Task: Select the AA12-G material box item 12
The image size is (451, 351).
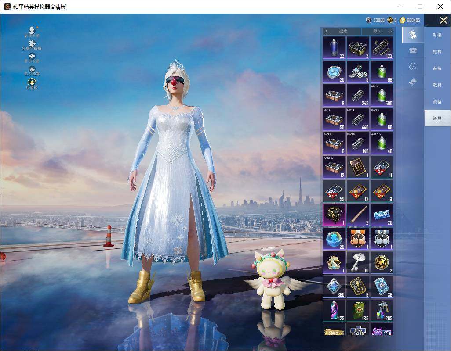Action: [334, 167]
